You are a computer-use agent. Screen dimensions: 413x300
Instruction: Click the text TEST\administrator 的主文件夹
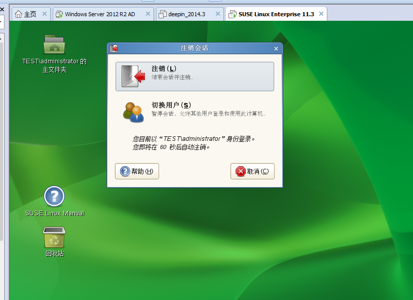coord(55,65)
